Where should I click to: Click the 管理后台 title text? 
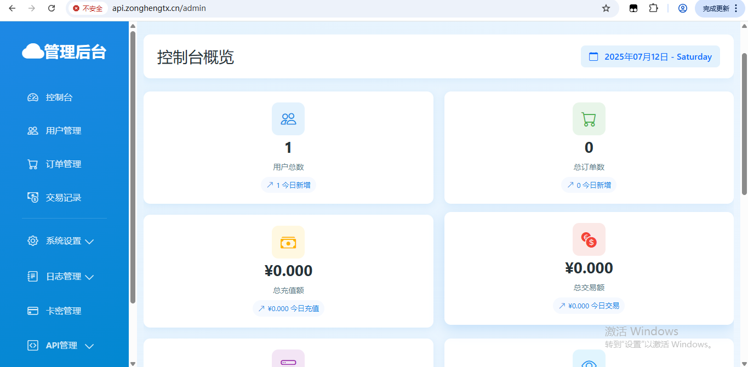click(75, 51)
